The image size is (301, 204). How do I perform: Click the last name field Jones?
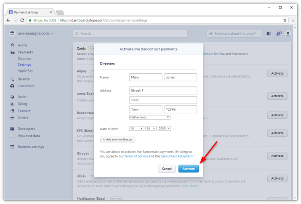coord(181,77)
